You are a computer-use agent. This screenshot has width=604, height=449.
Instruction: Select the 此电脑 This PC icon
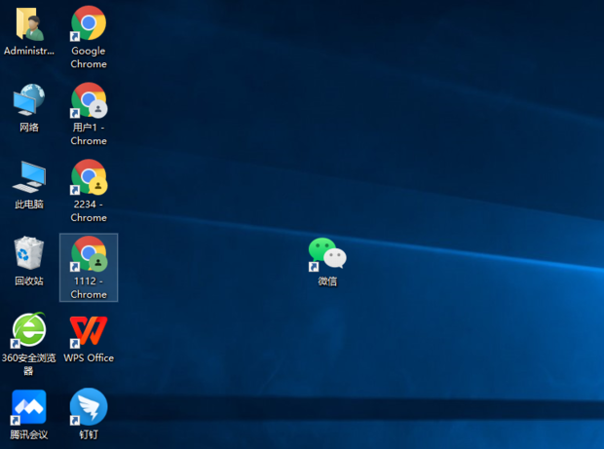[x=29, y=176]
